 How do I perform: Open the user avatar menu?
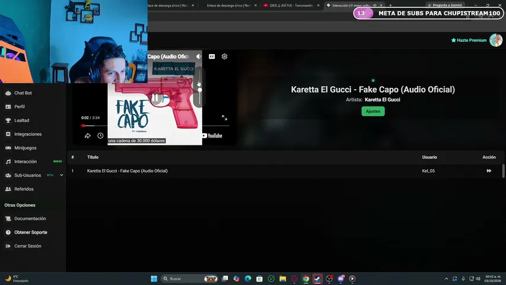tap(496, 40)
